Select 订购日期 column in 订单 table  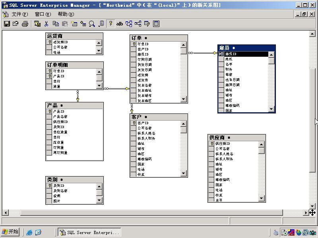click(155, 59)
